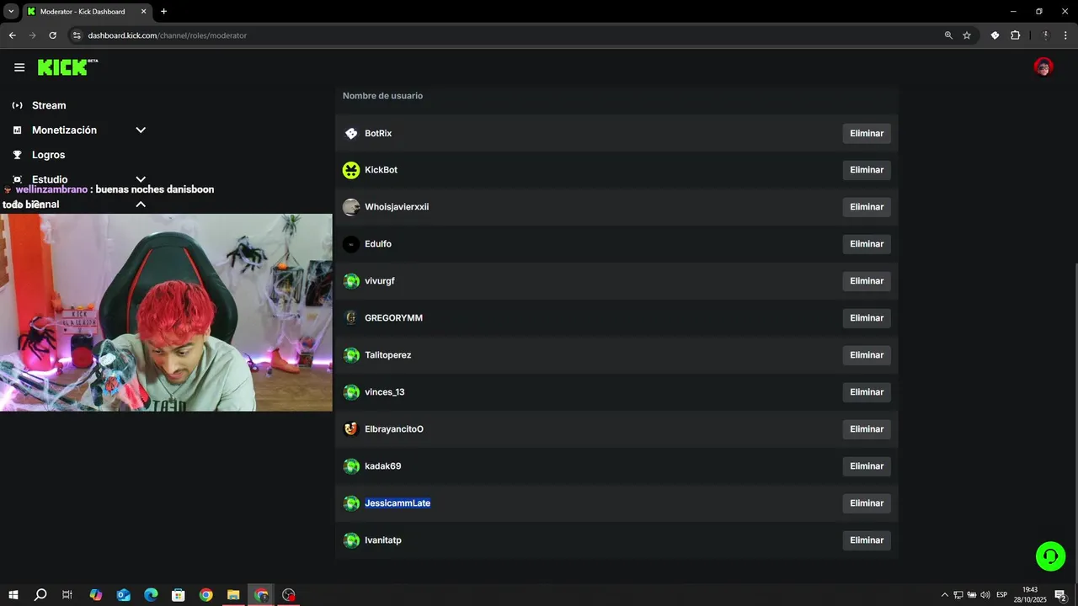Remove JessicammLate as moderator
The width and height of the screenshot is (1078, 606).
(x=867, y=503)
